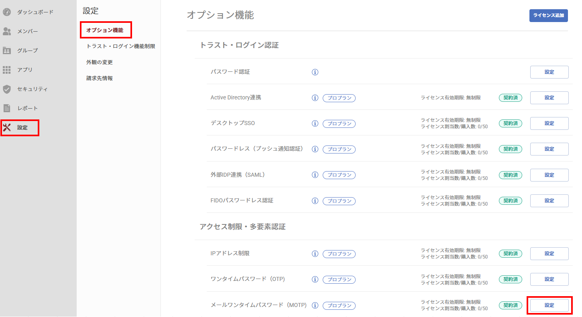Open the セキュリティ shield icon
Image resolution: width=582 pixels, height=317 pixels.
[7, 89]
